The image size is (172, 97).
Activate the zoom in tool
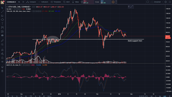(2, 45)
